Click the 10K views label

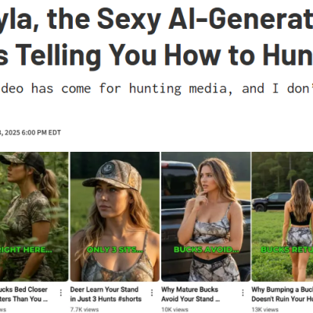174,310
